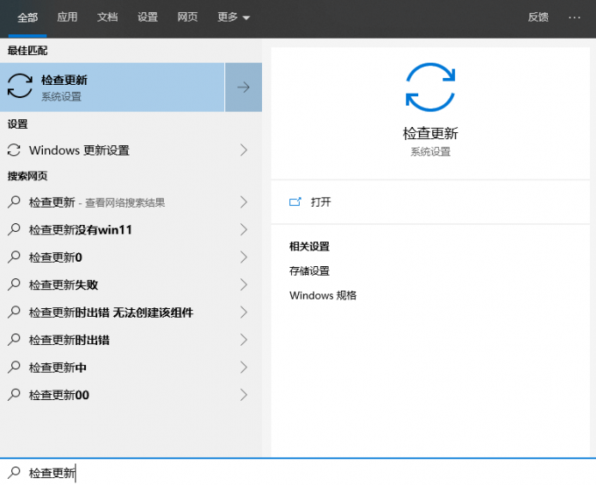
Task: Open the 存储设置 related setting link
Action: coord(309,271)
